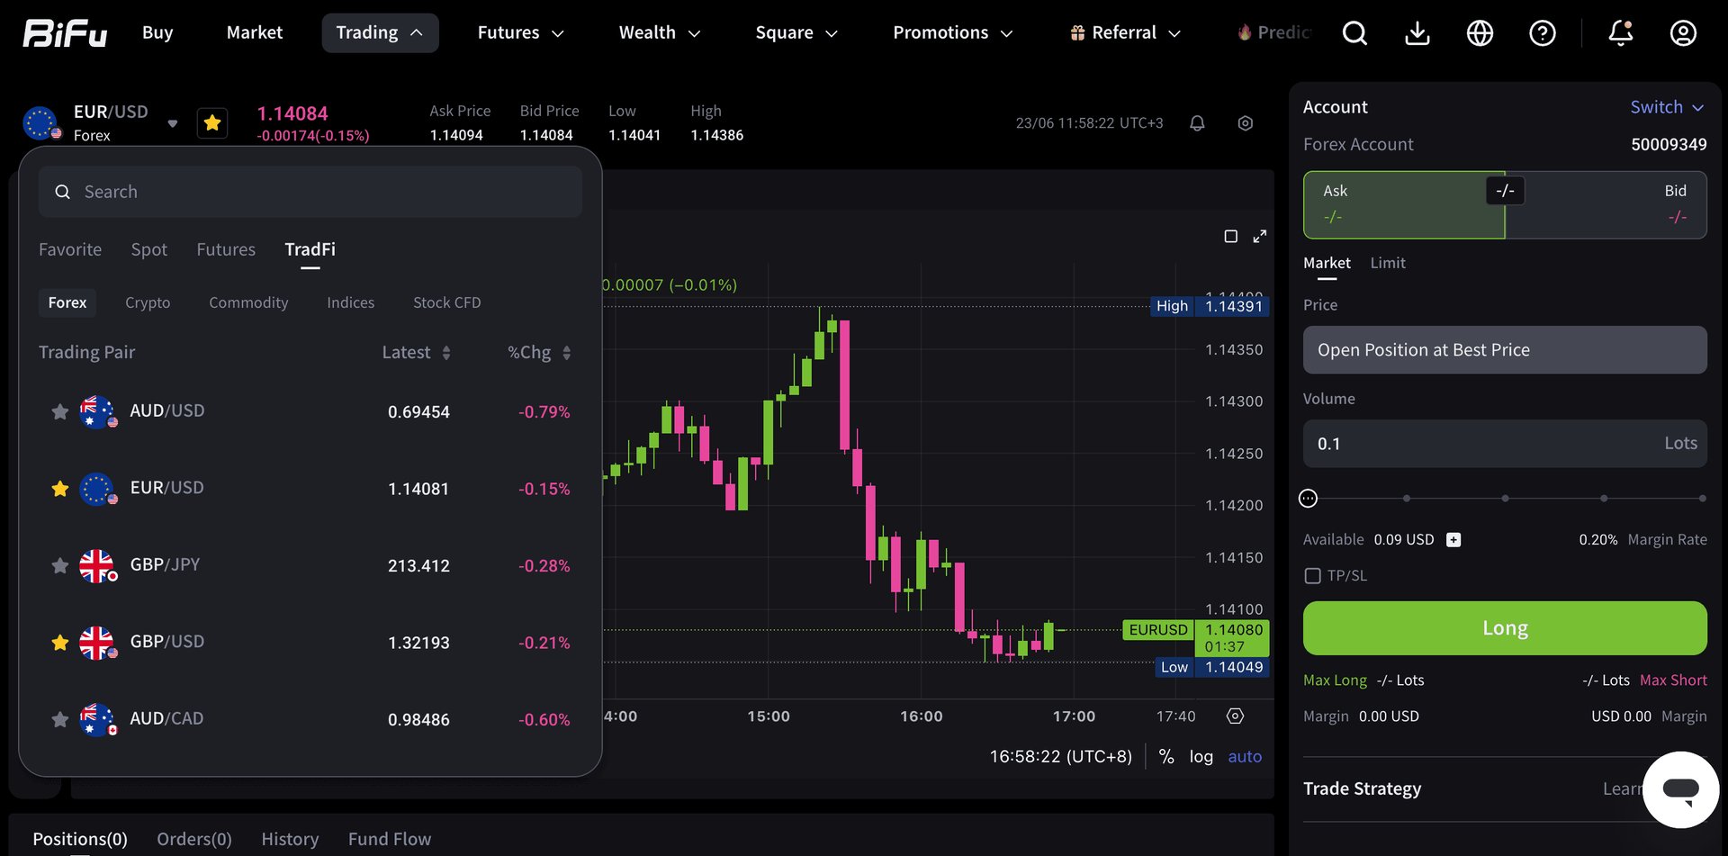1728x856 pixels.
Task: Collapse the EUR/USD pair selector arrow
Action: [x=173, y=124]
